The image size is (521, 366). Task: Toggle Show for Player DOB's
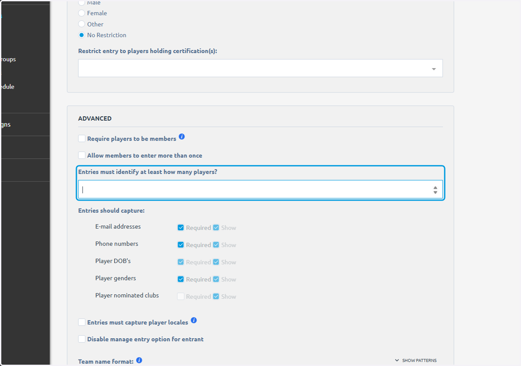tap(216, 262)
